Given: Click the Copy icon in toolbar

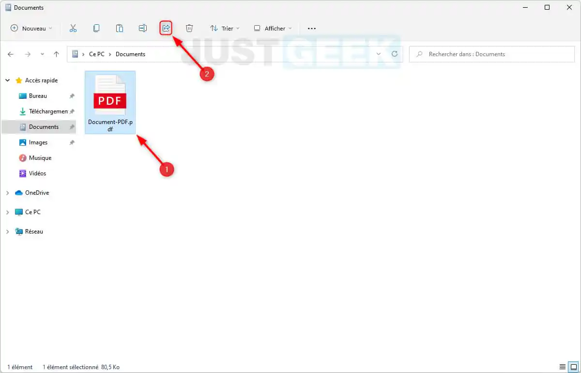Looking at the screenshot, I should [x=96, y=28].
